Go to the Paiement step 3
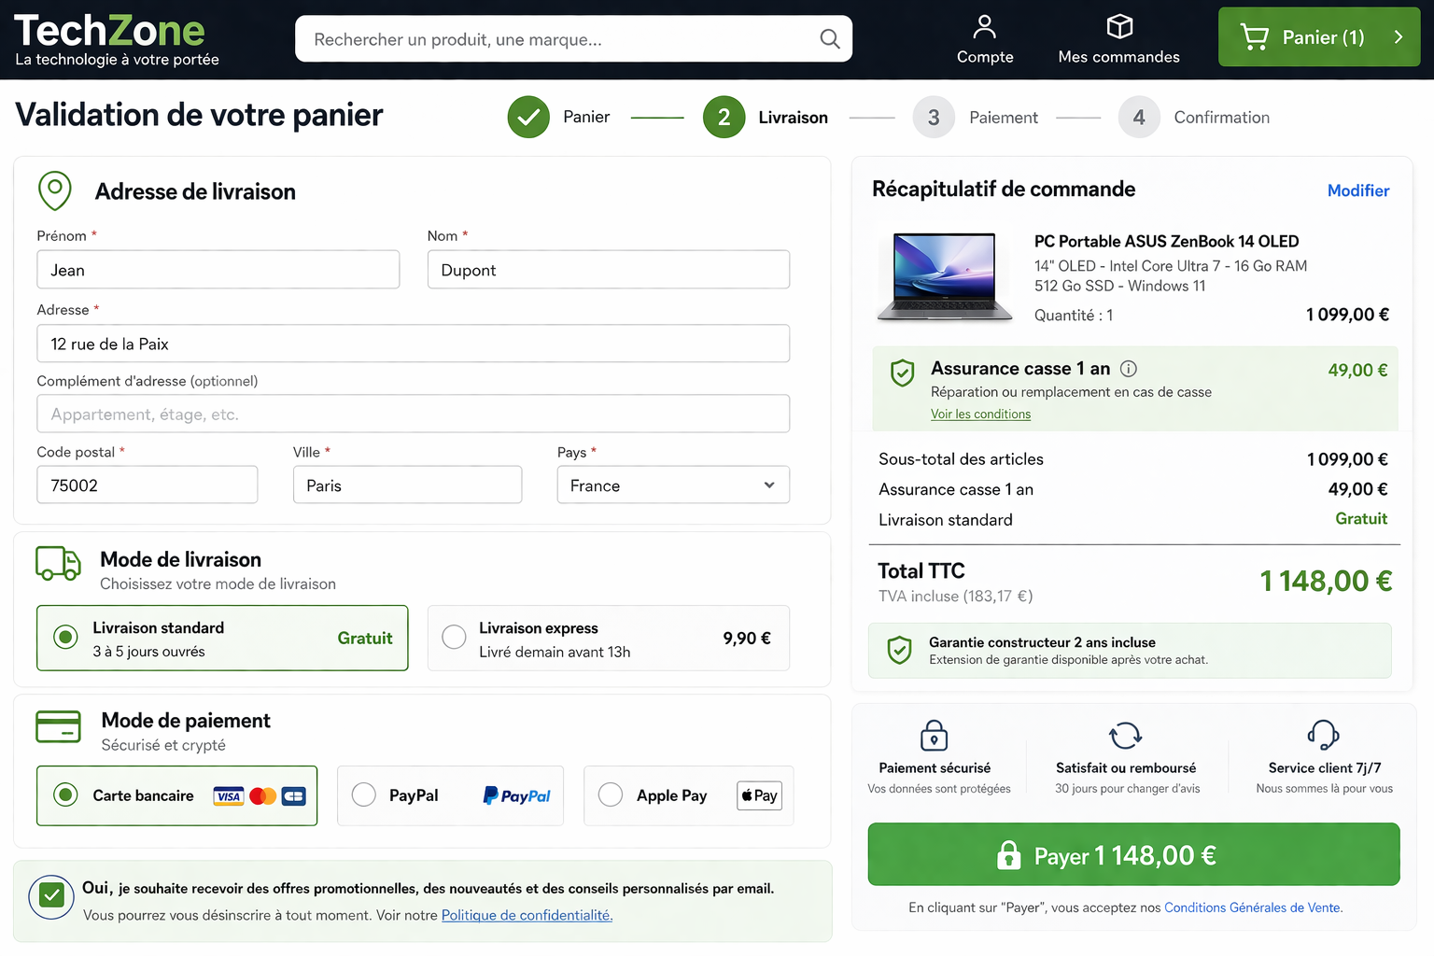The image size is (1434, 956). pos(934,118)
